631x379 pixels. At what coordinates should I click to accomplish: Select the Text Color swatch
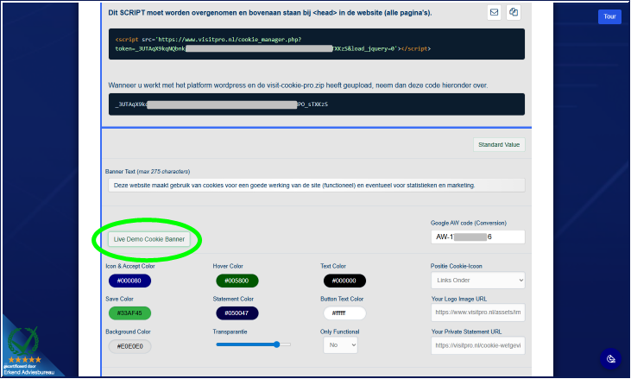(x=344, y=281)
